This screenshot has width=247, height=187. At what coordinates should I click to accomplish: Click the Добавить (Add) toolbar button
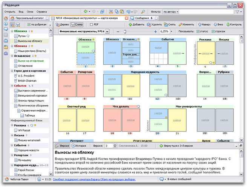point(136,25)
